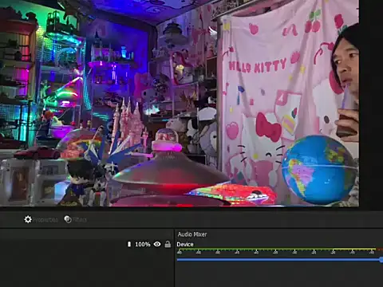Click the Device volume slider handle
The height and width of the screenshot is (287, 383).
click(381, 260)
